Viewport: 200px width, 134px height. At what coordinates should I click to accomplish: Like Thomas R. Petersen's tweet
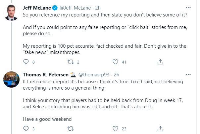(115, 129)
